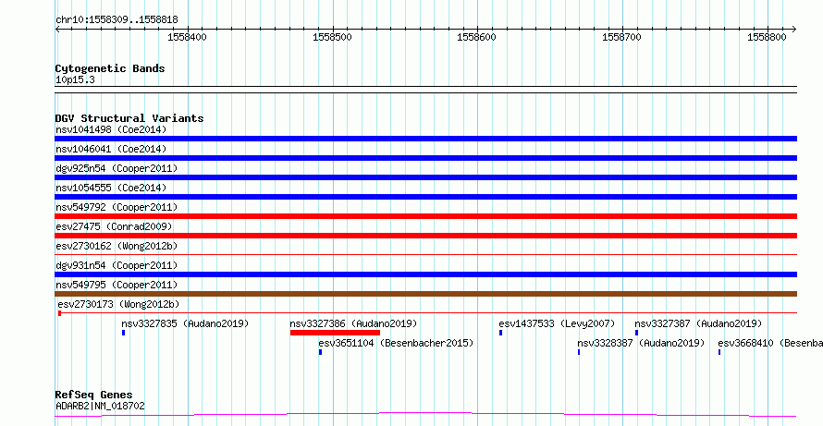Image resolution: width=823 pixels, height=426 pixels.
Task: Select variant label nsv3327386 (Audano2019)
Action: [353, 323]
